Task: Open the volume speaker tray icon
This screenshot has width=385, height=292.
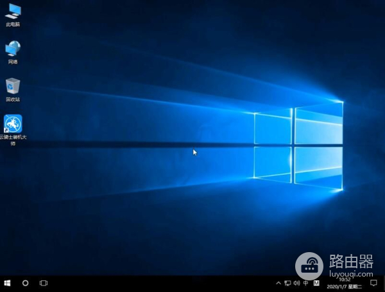Action: (296, 283)
